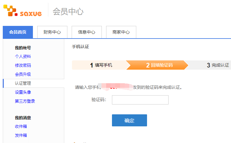The image size is (231, 143).
Task: Select 认证管理 in the sidebar
Action: [23, 83]
